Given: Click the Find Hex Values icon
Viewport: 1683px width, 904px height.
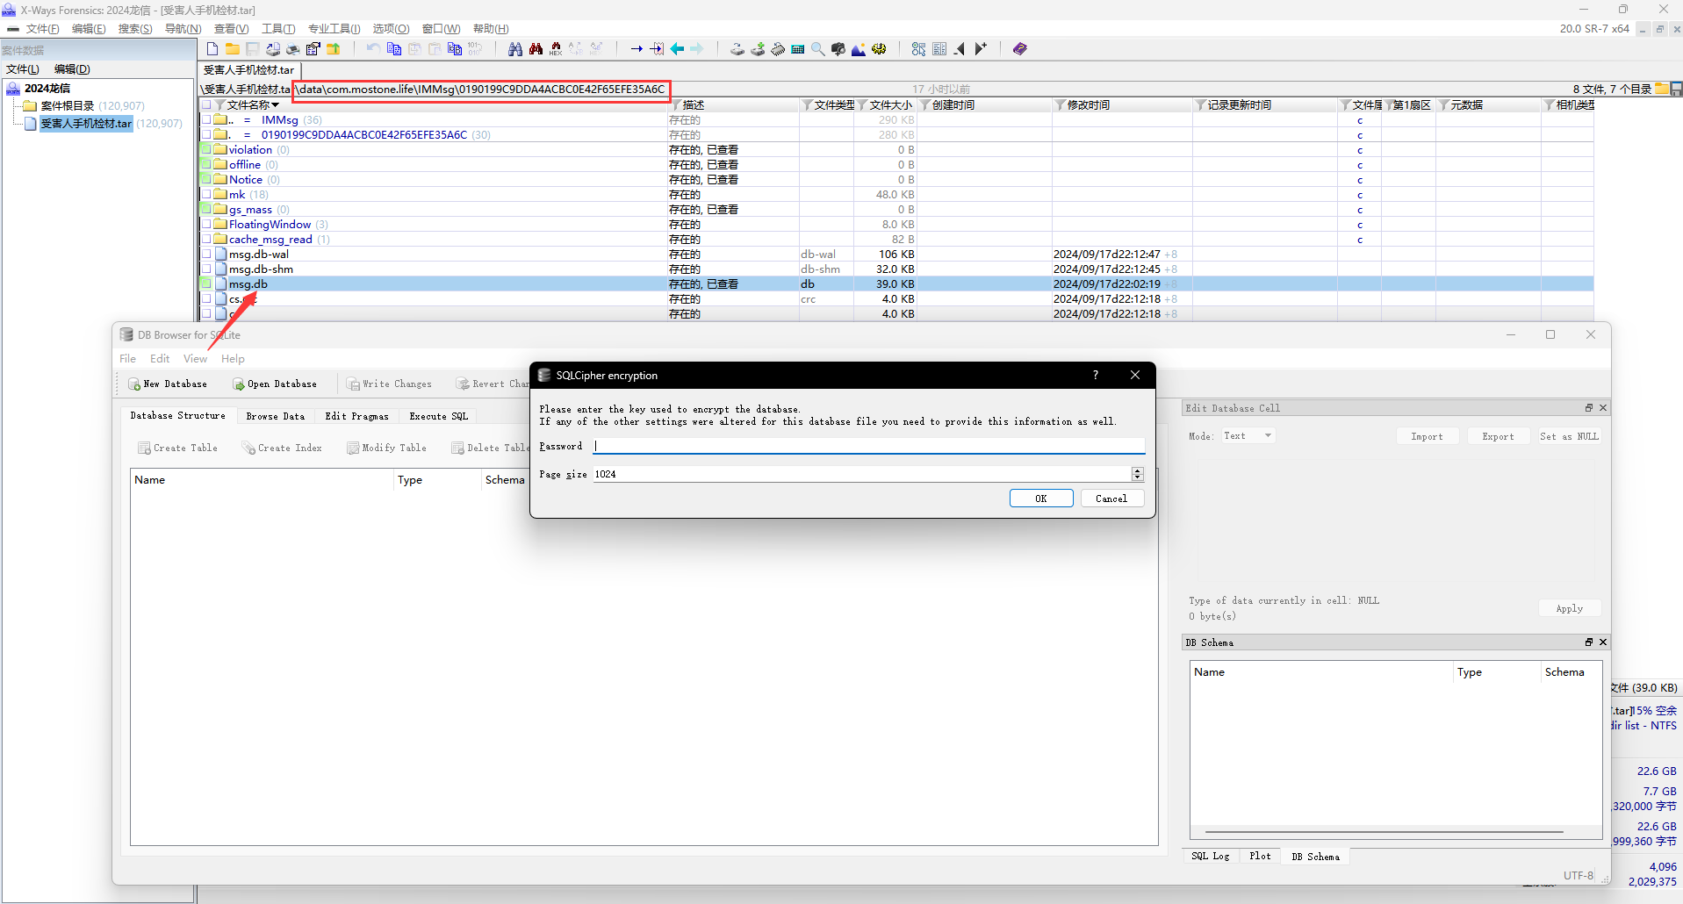Looking at the screenshot, I should 556,49.
